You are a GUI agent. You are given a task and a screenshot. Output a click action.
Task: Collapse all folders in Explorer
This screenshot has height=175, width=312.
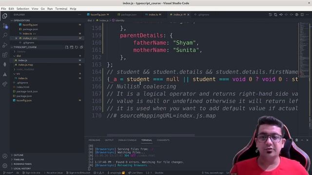coord(81,47)
